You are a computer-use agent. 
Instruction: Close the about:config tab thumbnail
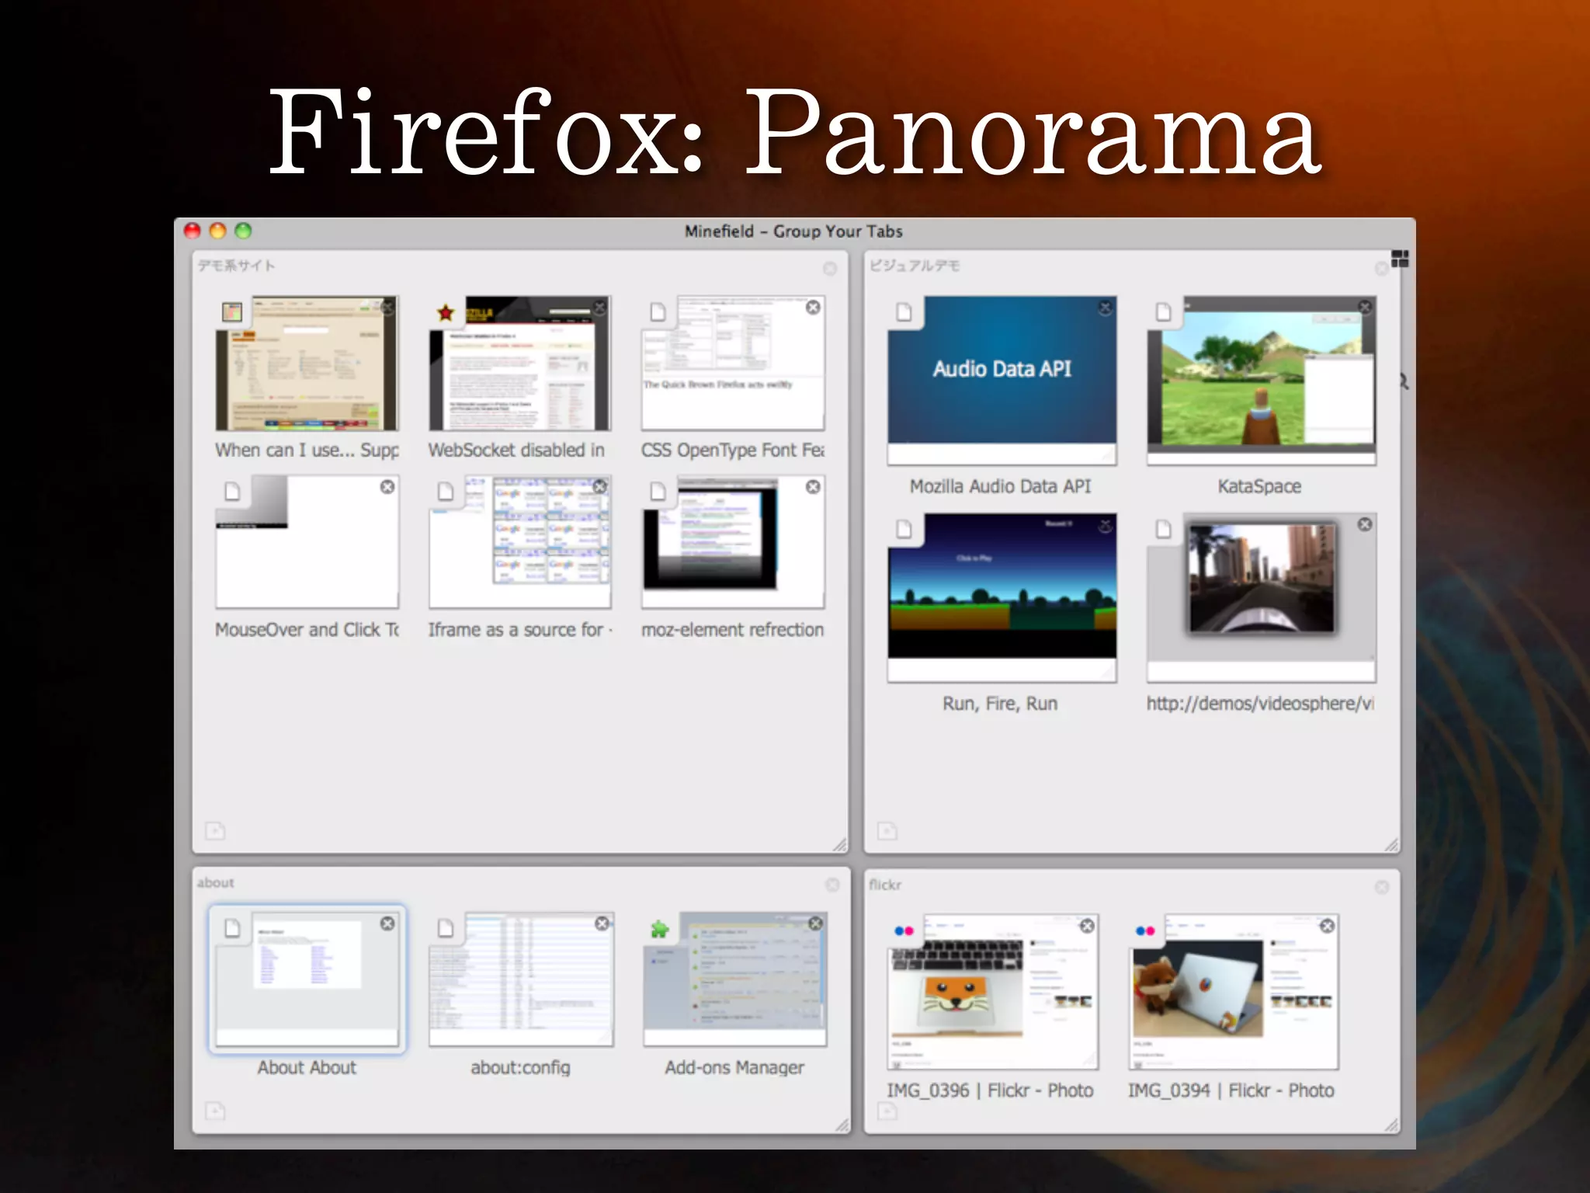click(x=602, y=923)
